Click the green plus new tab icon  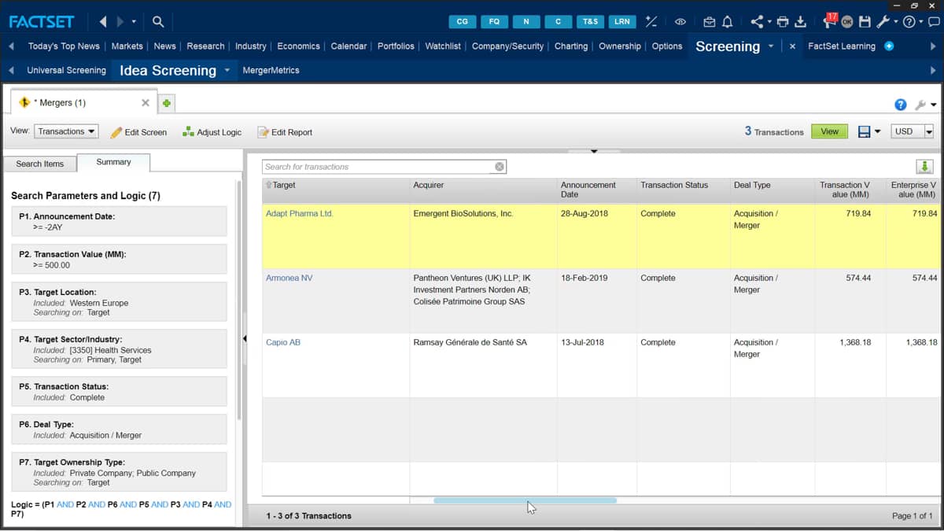tap(167, 103)
